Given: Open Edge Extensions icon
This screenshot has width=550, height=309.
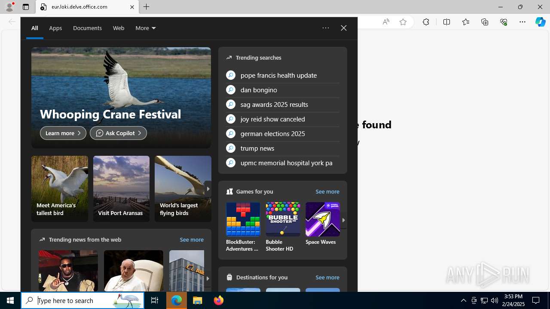Looking at the screenshot, I should point(426,22).
